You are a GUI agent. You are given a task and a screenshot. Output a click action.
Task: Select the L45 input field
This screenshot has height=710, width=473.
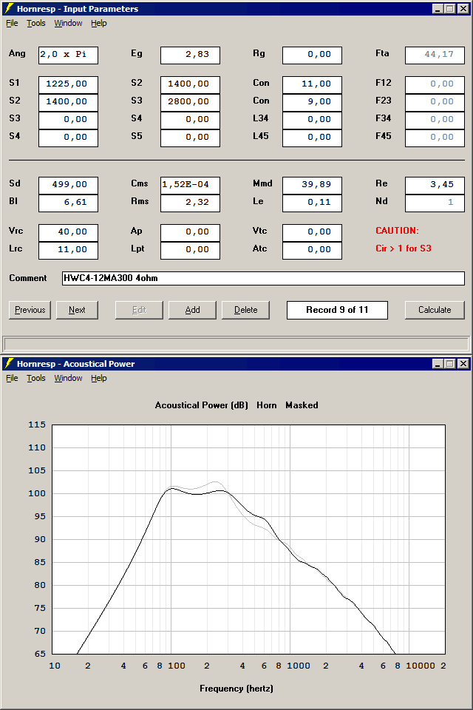pos(313,138)
